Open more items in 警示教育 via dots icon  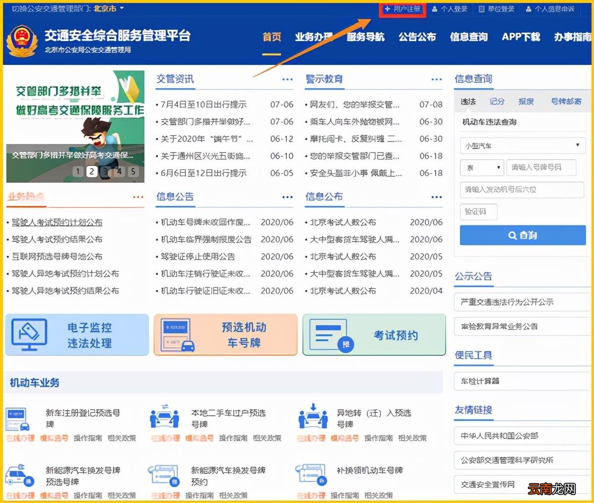437,79
